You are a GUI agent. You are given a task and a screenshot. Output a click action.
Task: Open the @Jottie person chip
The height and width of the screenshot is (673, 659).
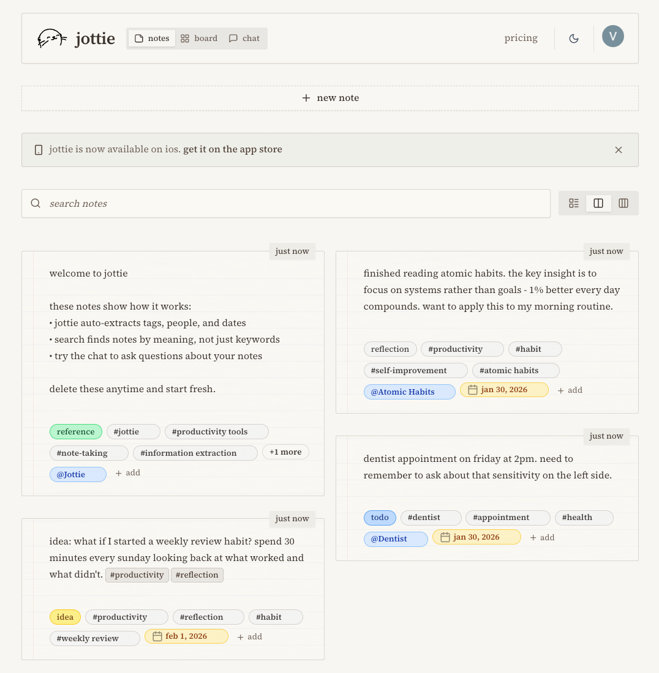pyautogui.click(x=78, y=474)
